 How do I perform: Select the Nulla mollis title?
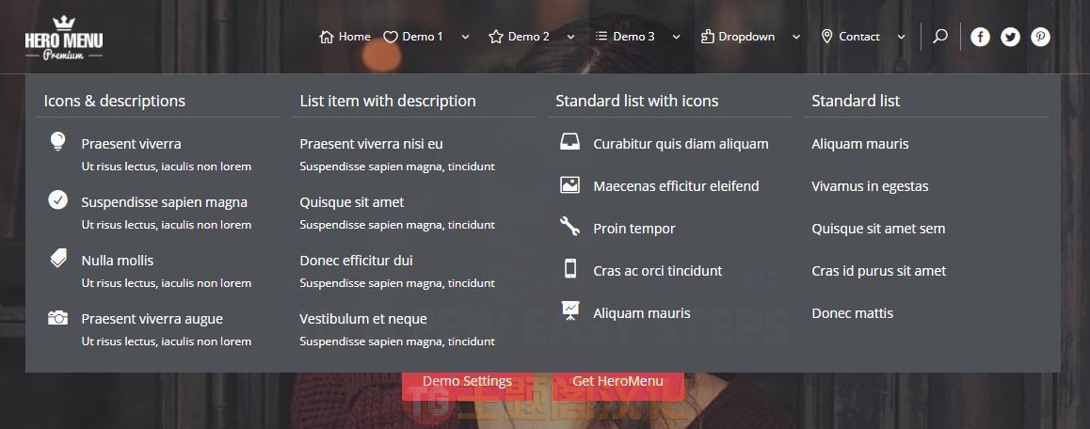[x=118, y=261]
